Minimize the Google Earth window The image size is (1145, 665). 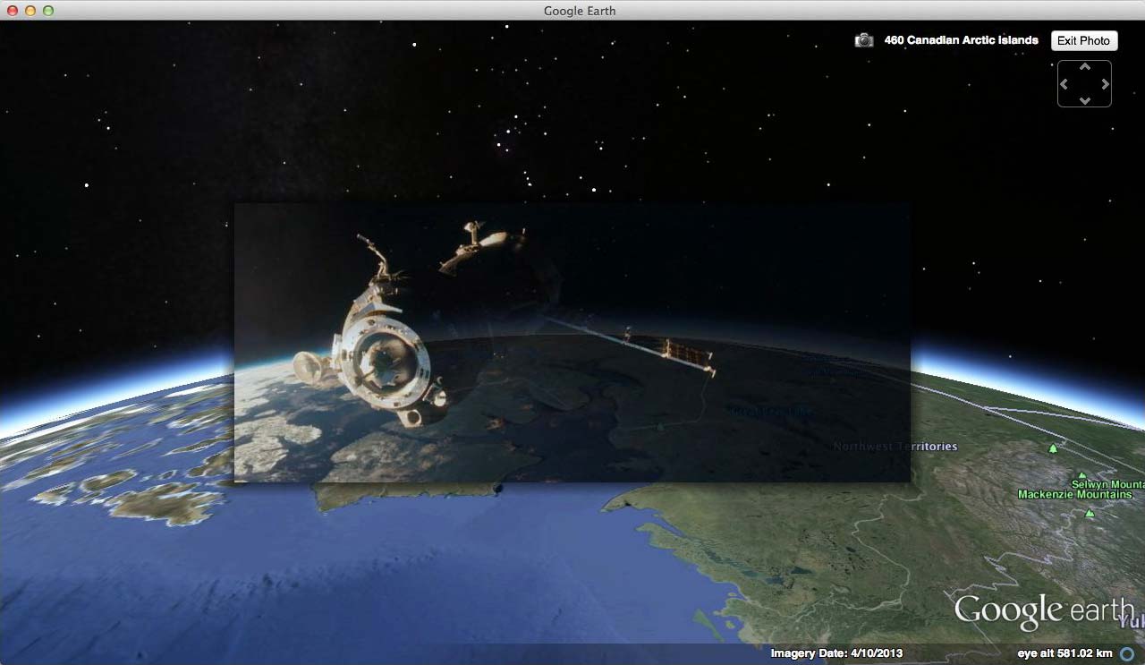click(30, 11)
